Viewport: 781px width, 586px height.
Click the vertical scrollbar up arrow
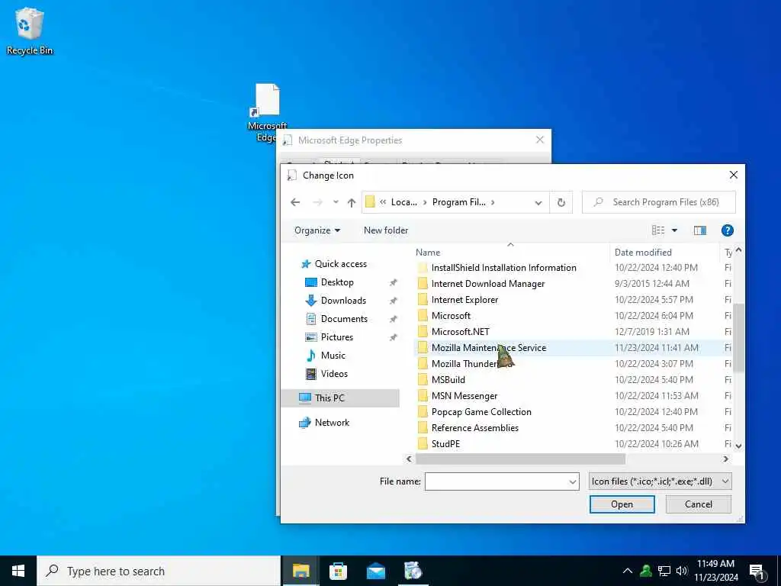tap(738, 250)
